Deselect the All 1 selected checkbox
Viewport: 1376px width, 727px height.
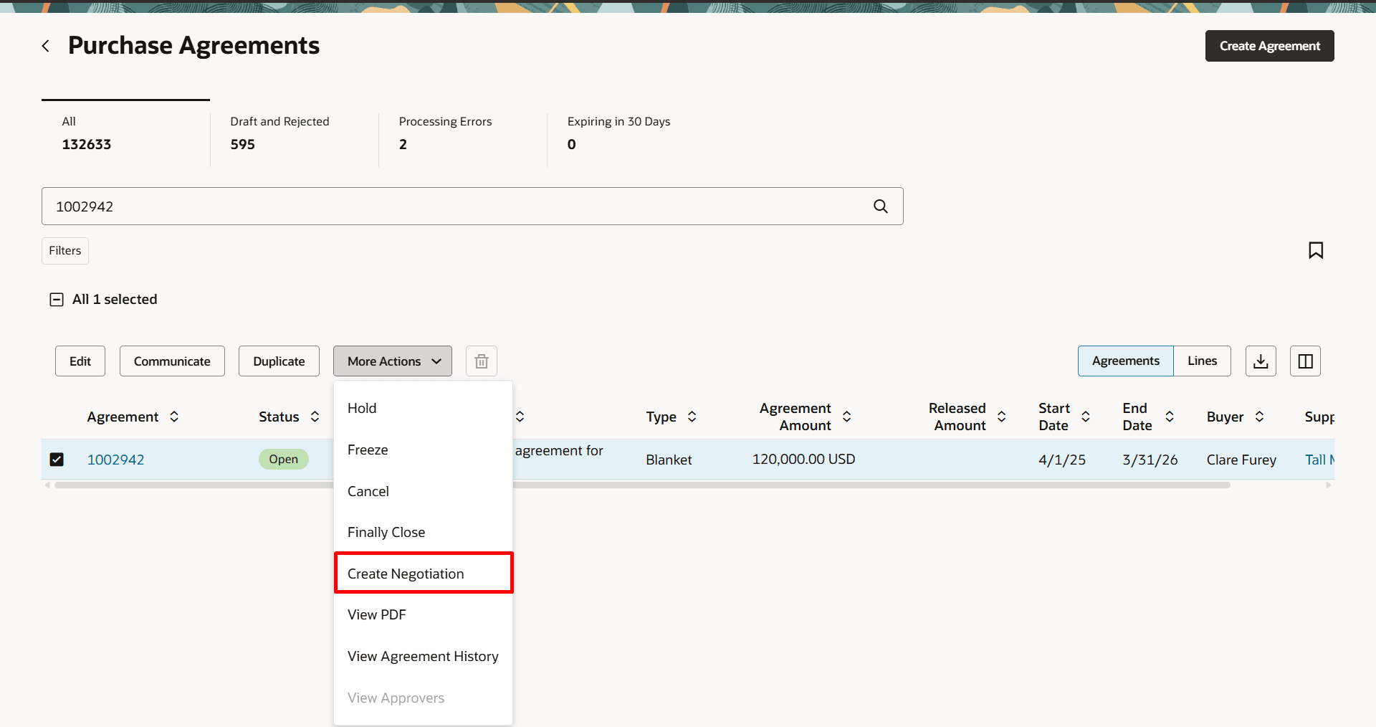tap(56, 299)
